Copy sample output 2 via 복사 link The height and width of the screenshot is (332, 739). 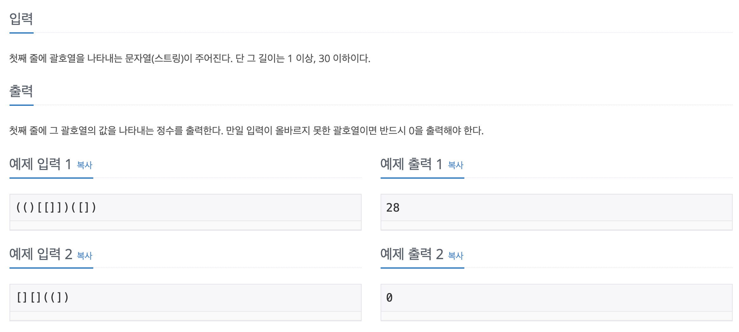[456, 255]
